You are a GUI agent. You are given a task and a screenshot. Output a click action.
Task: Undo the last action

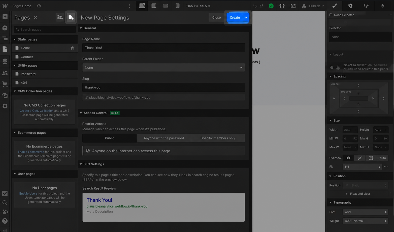[255, 6]
